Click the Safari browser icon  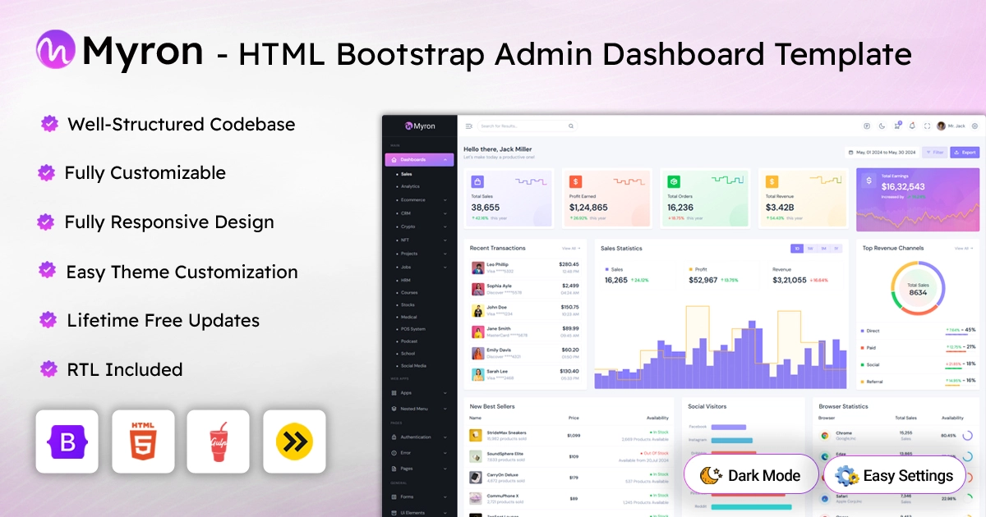(824, 497)
